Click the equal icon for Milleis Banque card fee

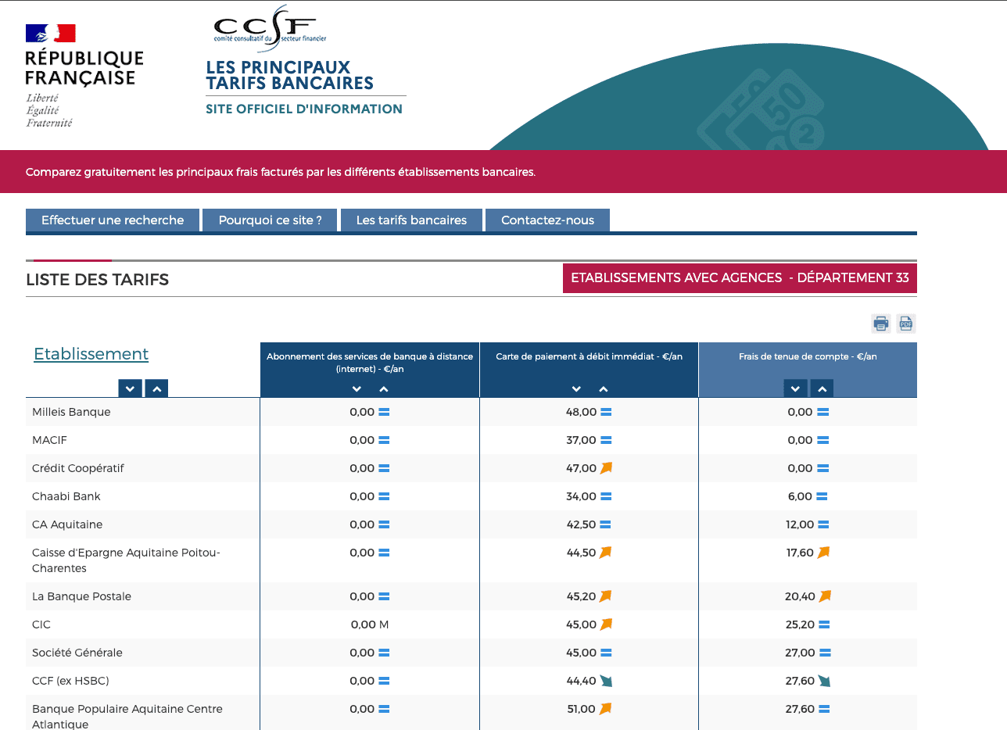(606, 412)
